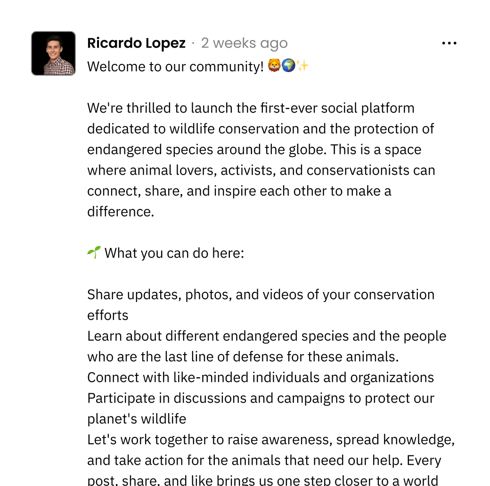Screen dimensions: 490x486
Task: Click the sparkles emoji in the welcome line
Action: click(302, 66)
